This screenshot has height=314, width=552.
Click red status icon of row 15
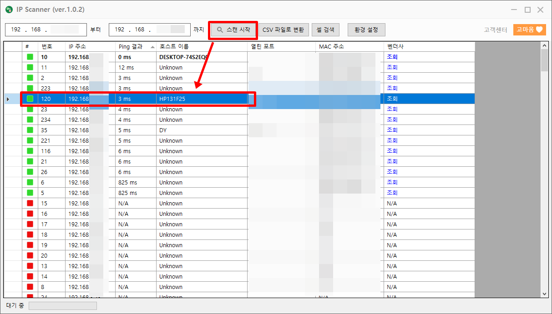coord(30,204)
